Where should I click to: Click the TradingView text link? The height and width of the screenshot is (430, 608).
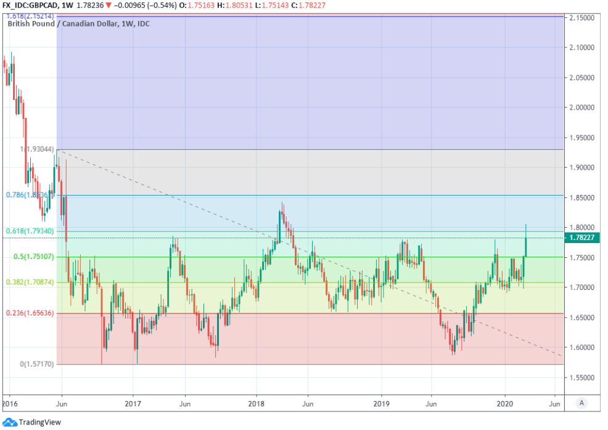[x=36, y=423]
